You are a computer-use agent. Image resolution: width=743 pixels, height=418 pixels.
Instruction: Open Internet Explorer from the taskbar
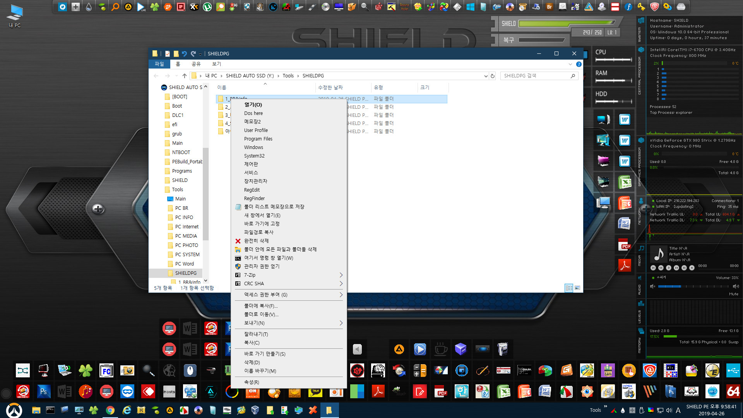(127, 410)
